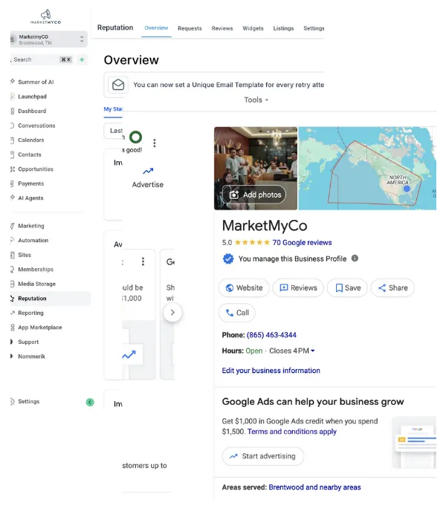Viewport: 446px width, 520px height.
Task: Click the email template envelope icon
Action: (x=118, y=85)
